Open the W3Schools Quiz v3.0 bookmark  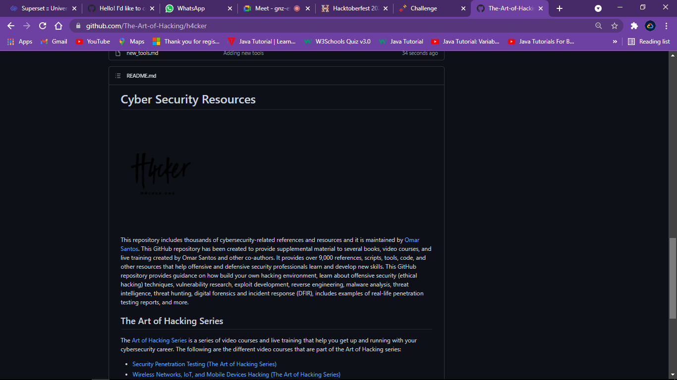point(337,42)
